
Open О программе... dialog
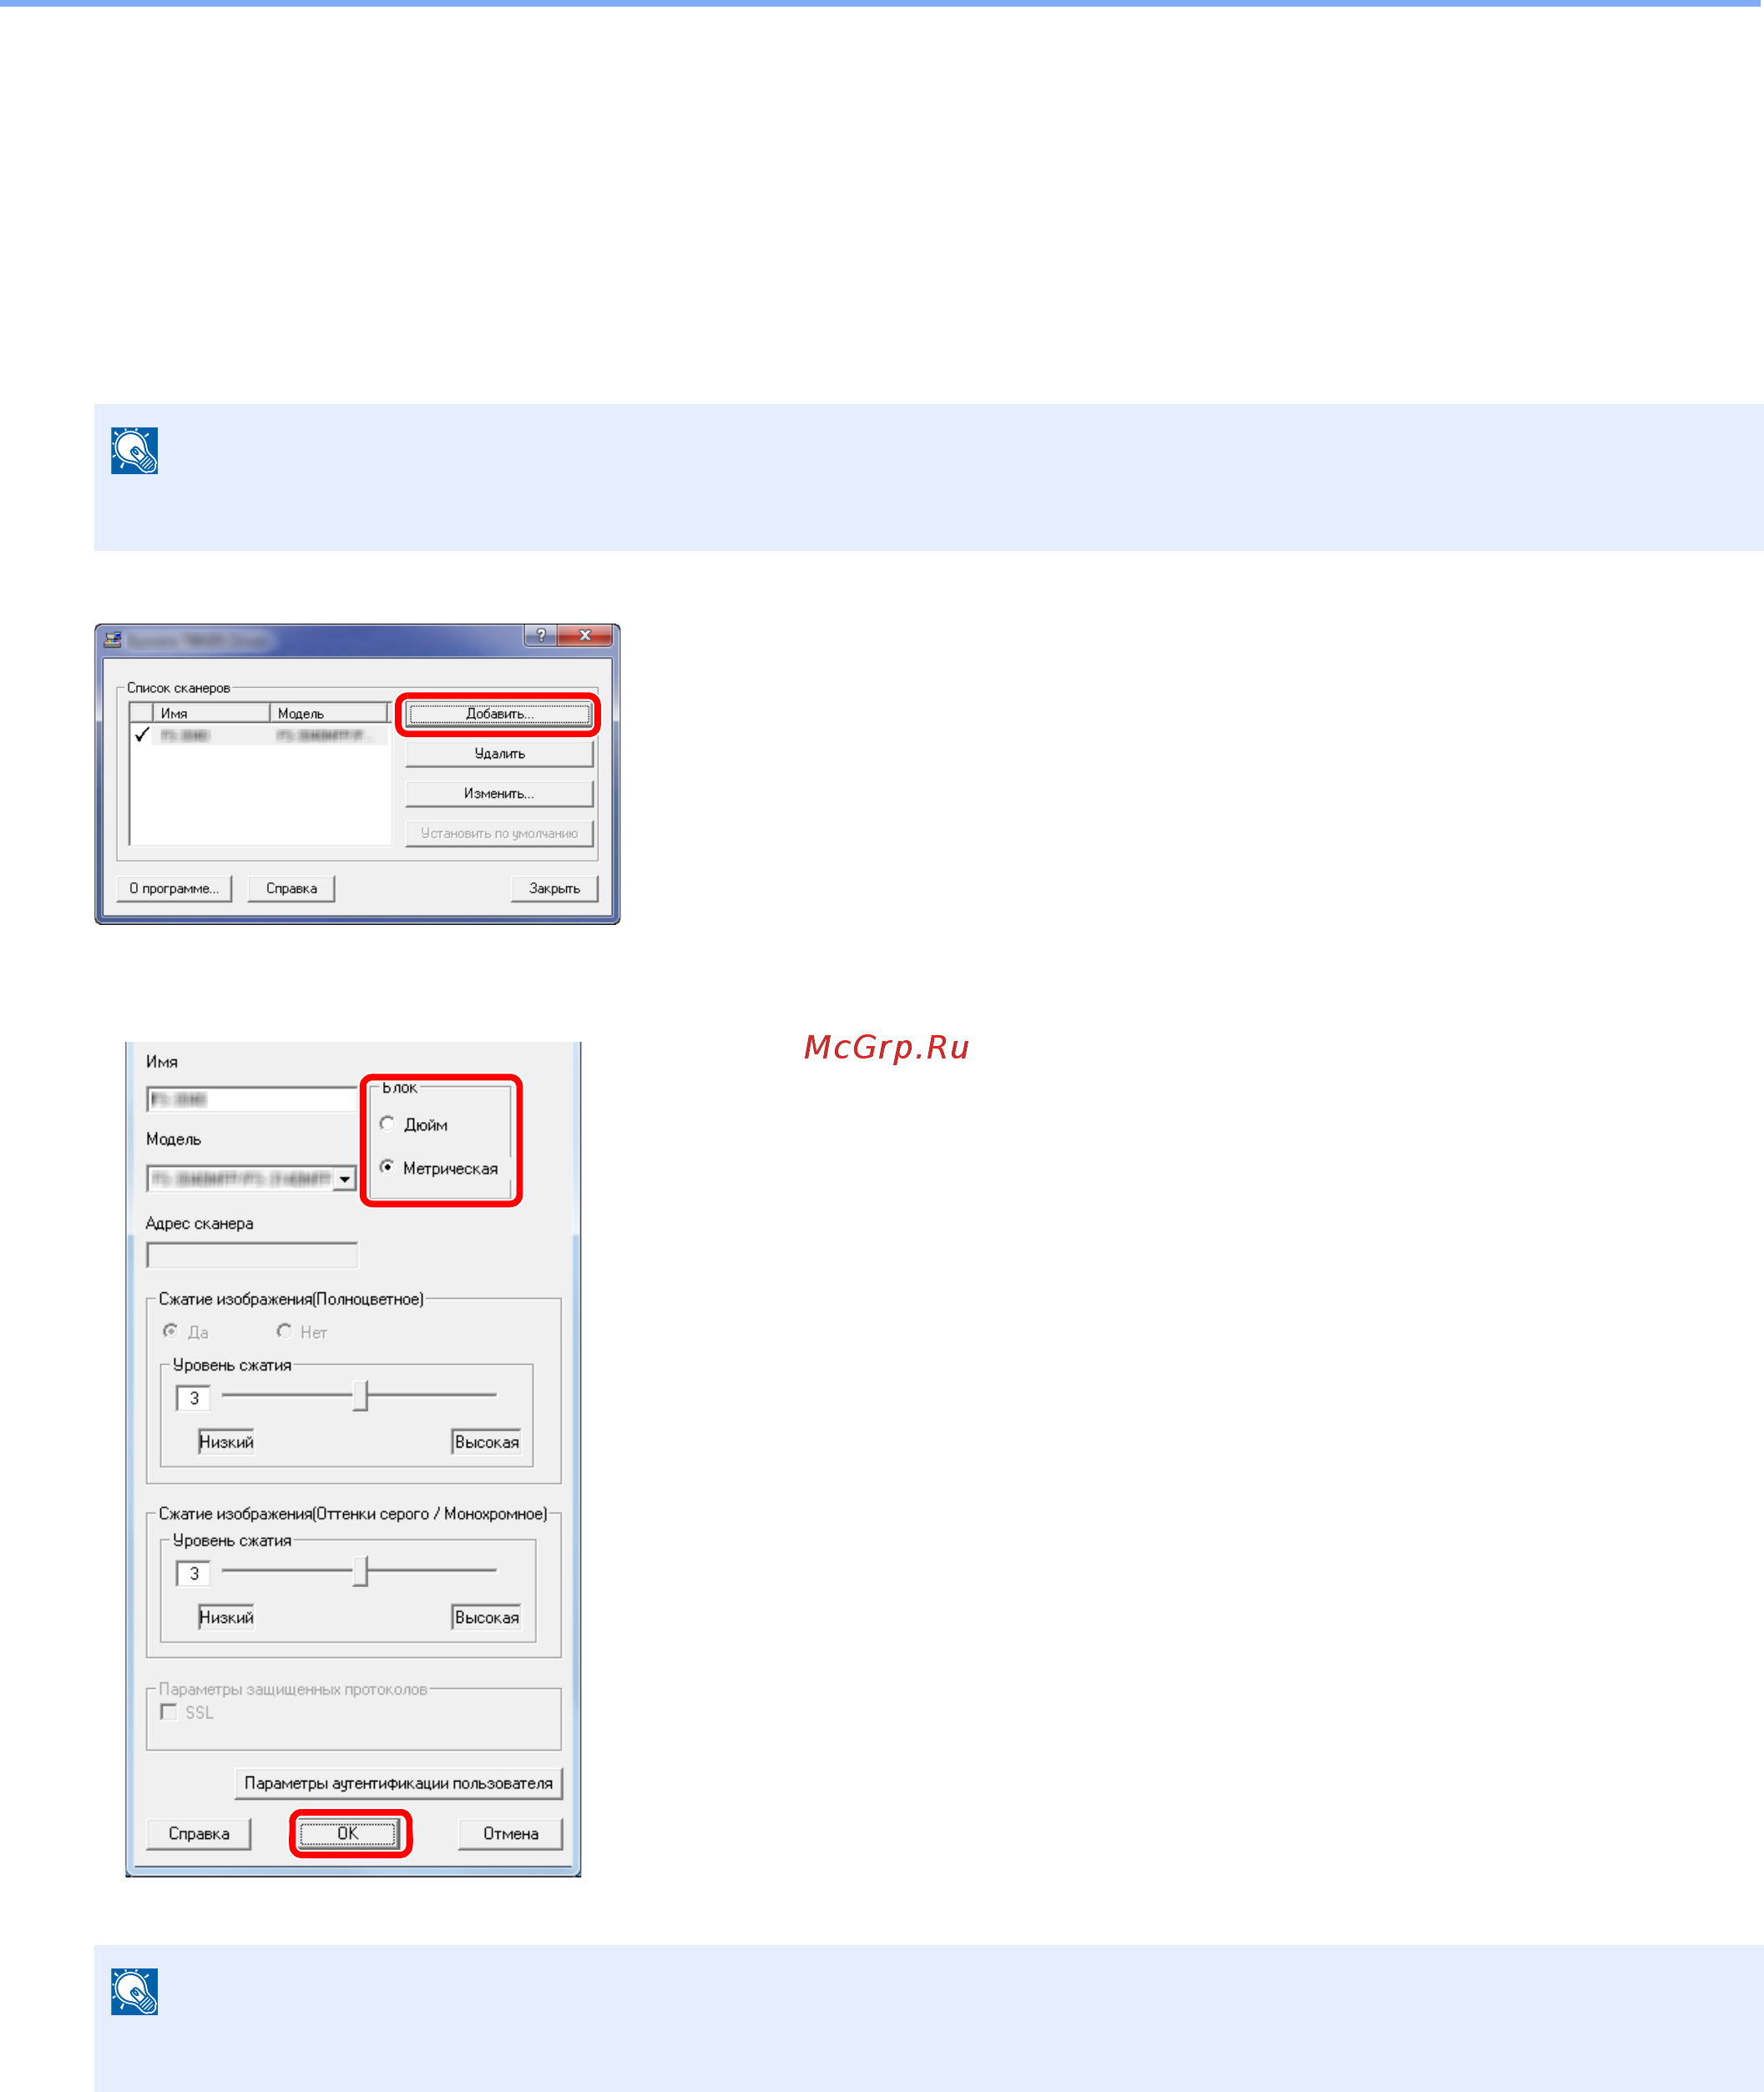[174, 889]
